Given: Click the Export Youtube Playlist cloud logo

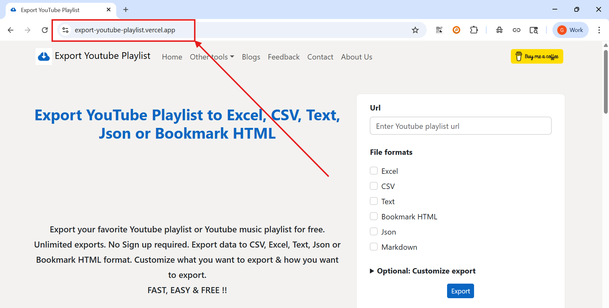Looking at the screenshot, I should click(43, 56).
